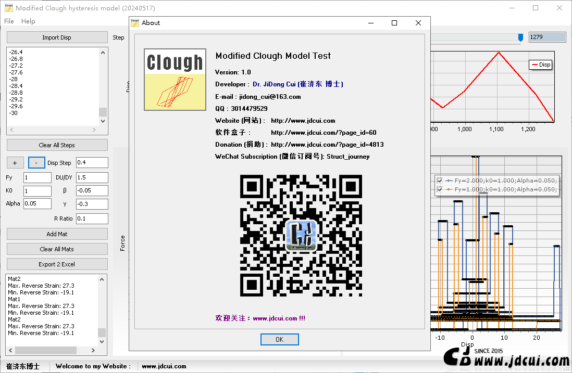Click the About dialog title bar icon
The height and width of the screenshot is (373, 572).
[x=135, y=23]
